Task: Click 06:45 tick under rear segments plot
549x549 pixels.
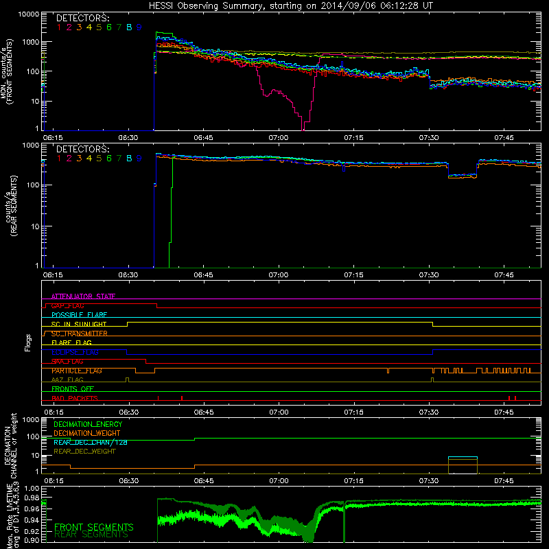Action: coord(203,275)
